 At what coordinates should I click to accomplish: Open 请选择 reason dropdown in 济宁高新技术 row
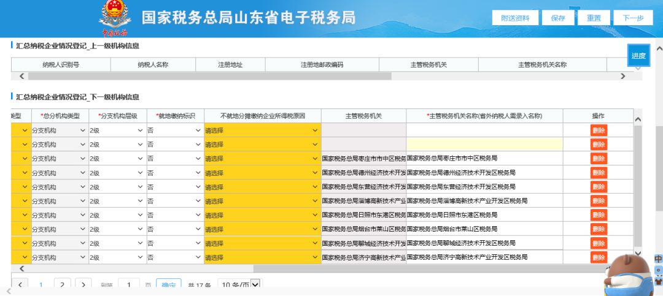pyautogui.click(x=262, y=257)
